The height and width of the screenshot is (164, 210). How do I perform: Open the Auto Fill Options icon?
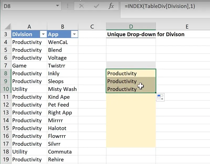[160, 98]
